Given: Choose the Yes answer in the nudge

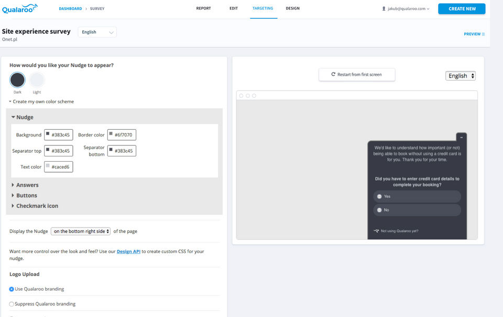Looking at the screenshot, I should (417, 196).
